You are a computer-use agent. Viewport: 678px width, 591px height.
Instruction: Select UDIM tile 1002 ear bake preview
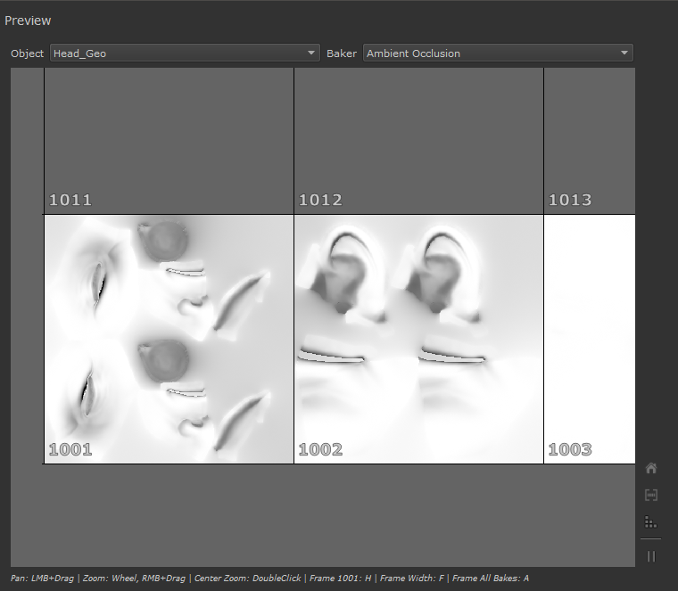(x=418, y=339)
